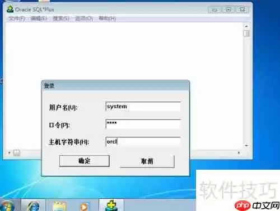This screenshot has width=280, height=211.
Task: Launch Internet Explorer from the taskbar
Action: click(x=34, y=205)
